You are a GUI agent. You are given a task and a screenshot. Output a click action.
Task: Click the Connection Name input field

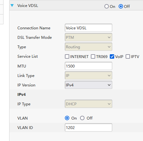pos(89,28)
